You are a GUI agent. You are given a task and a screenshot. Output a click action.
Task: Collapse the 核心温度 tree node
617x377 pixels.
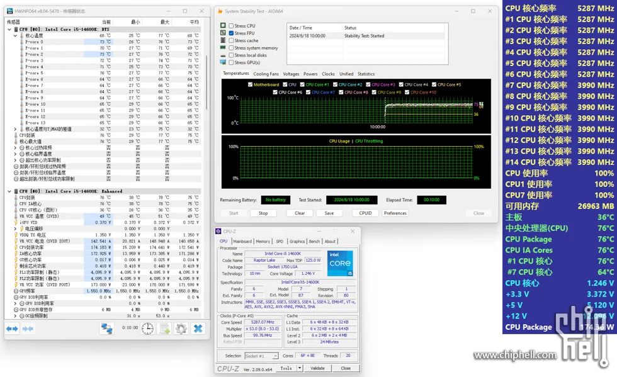[15, 36]
